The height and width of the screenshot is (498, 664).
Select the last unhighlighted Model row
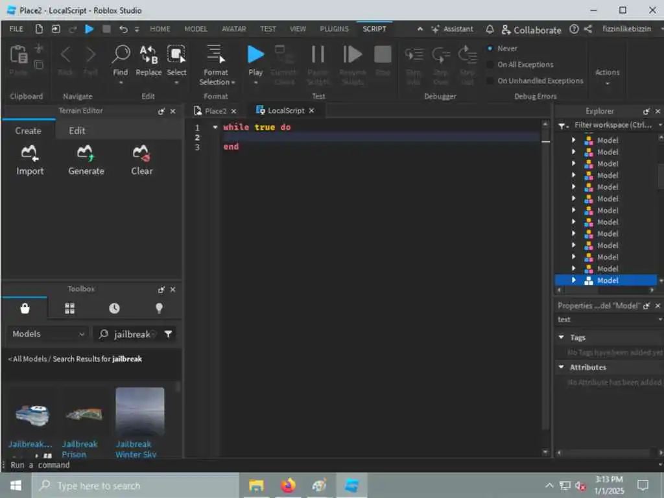click(x=606, y=268)
